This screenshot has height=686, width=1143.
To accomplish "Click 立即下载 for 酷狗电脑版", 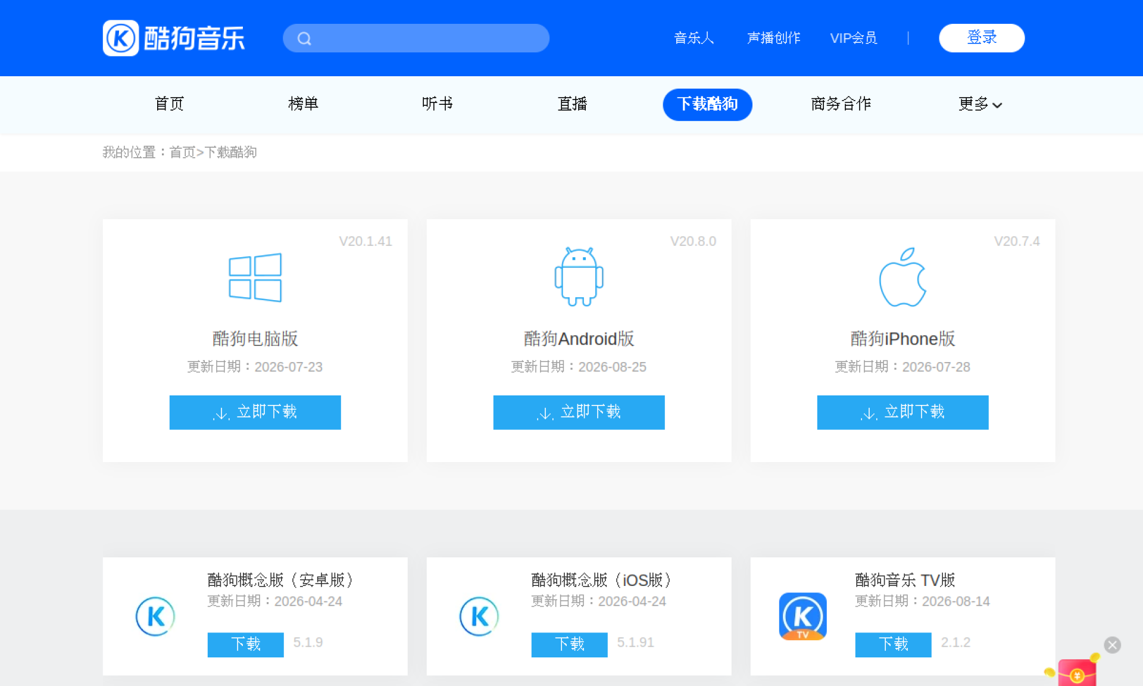I will click(x=255, y=412).
